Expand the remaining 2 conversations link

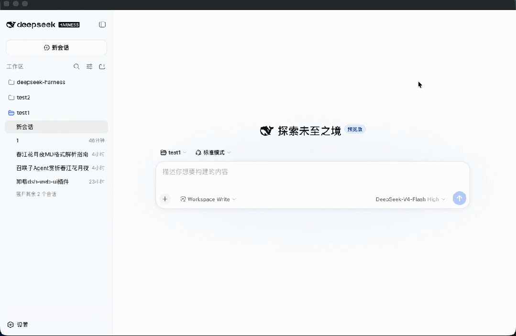(x=36, y=194)
